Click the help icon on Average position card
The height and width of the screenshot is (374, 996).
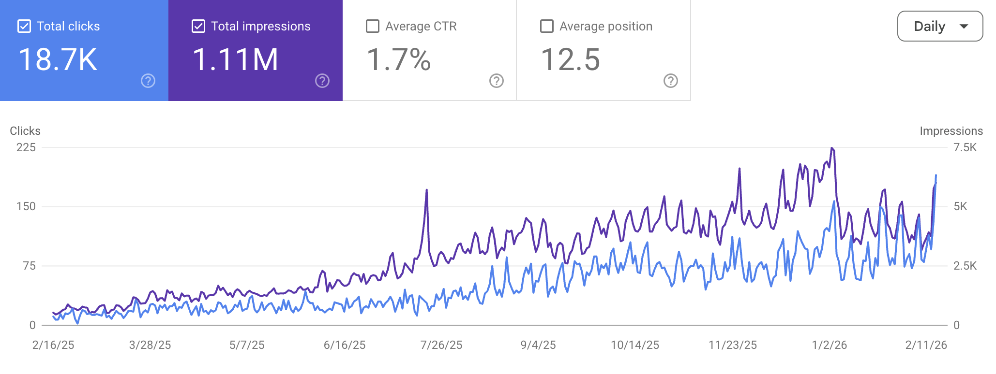[x=671, y=81]
